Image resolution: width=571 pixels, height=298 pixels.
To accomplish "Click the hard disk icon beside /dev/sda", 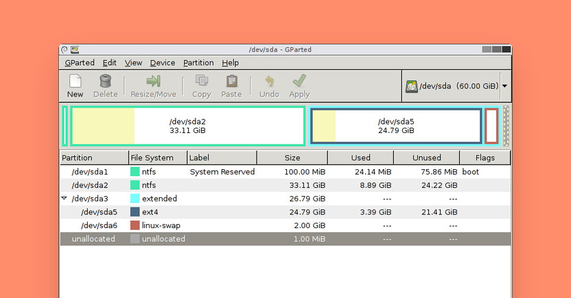I will (x=411, y=86).
